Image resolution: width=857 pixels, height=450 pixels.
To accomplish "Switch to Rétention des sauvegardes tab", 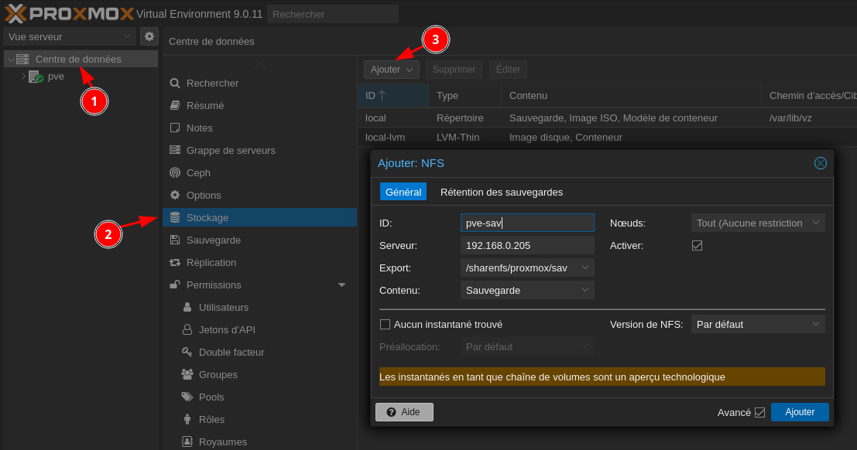I will point(501,192).
